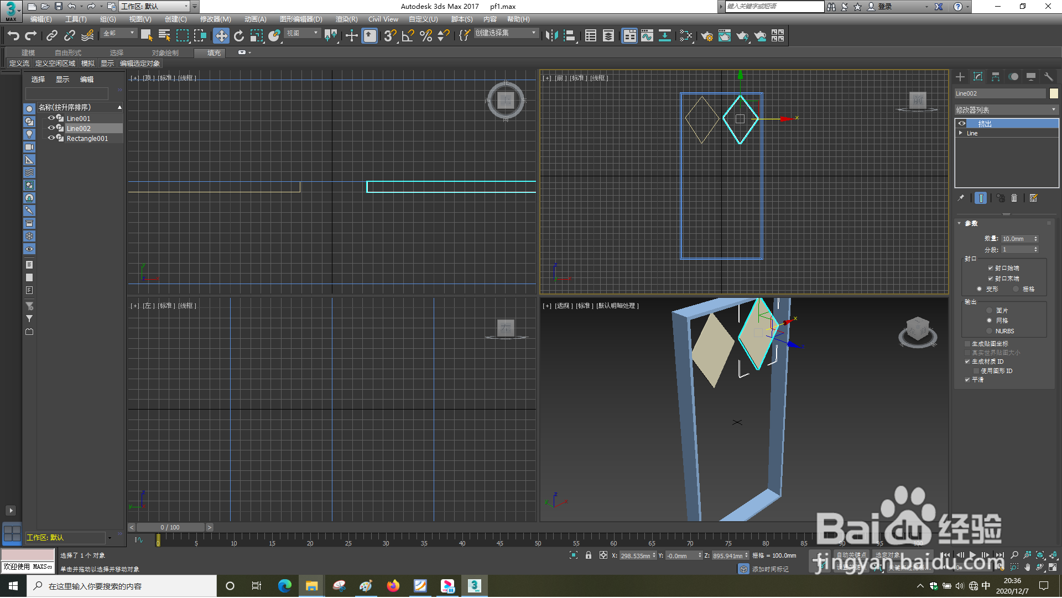Viewport: 1062px width, 598px height.
Task: Toggle the 封口始端 (Cap Start) checkbox
Action: point(991,269)
